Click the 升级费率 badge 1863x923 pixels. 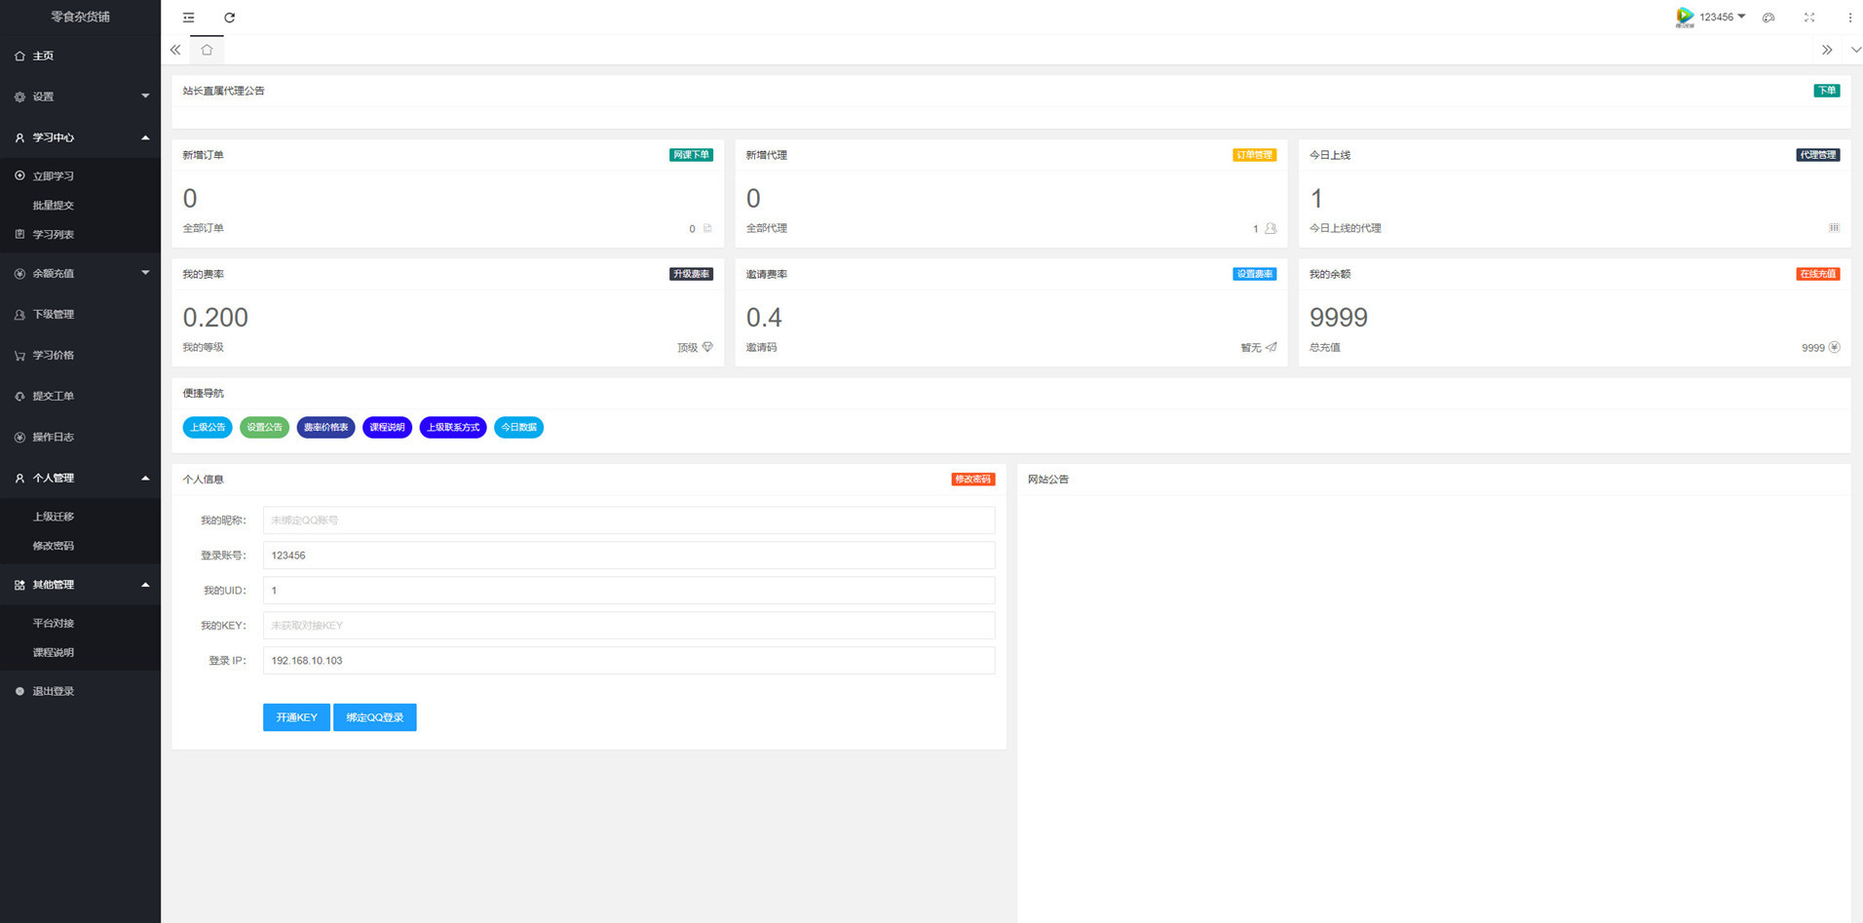[x=691, y=274]
